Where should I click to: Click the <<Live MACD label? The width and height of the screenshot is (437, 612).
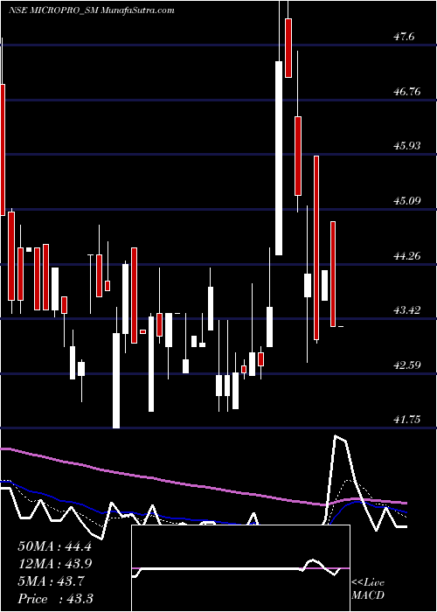pos(368,588)
